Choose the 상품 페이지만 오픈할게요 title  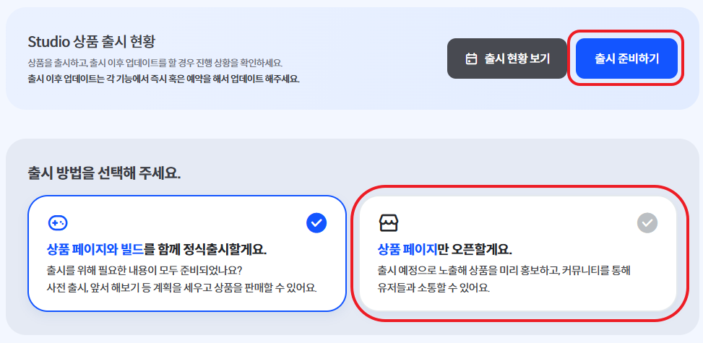point(445,249)
